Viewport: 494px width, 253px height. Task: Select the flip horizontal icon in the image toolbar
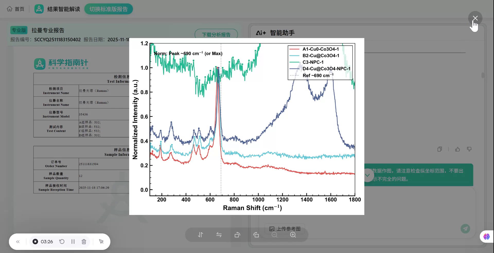click(x=219, y=235)
